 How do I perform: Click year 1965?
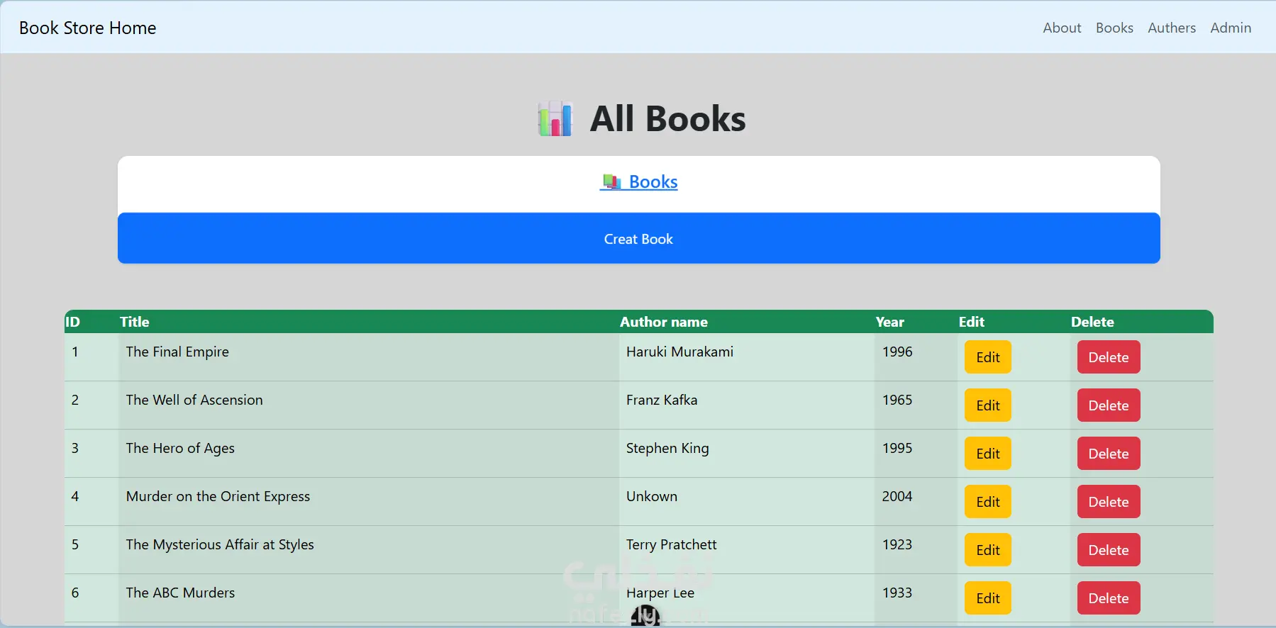click(x=897, y=400)
